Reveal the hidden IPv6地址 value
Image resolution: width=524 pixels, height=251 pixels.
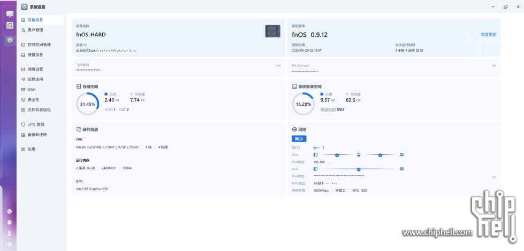click(494, 177)
